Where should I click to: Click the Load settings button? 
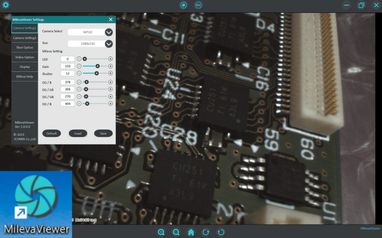pyautogui.click(x=78, y=133)
